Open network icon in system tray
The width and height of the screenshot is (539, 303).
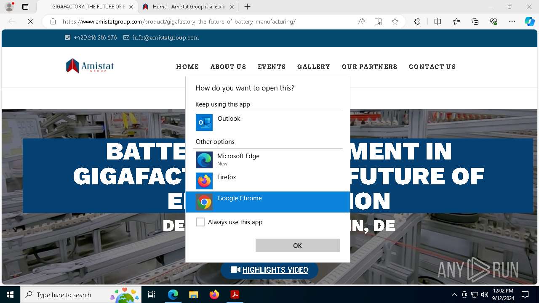point(474,295)
